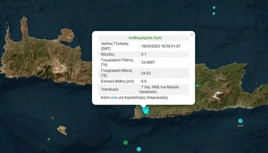Select the large cyan dot above Chrysi islet

point(240,121)
